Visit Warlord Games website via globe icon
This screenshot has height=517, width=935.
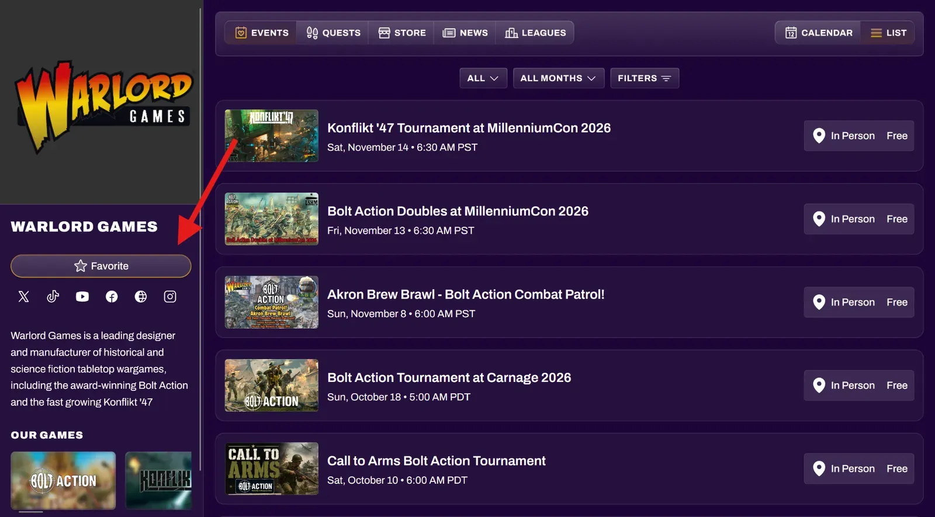[141, 297]
